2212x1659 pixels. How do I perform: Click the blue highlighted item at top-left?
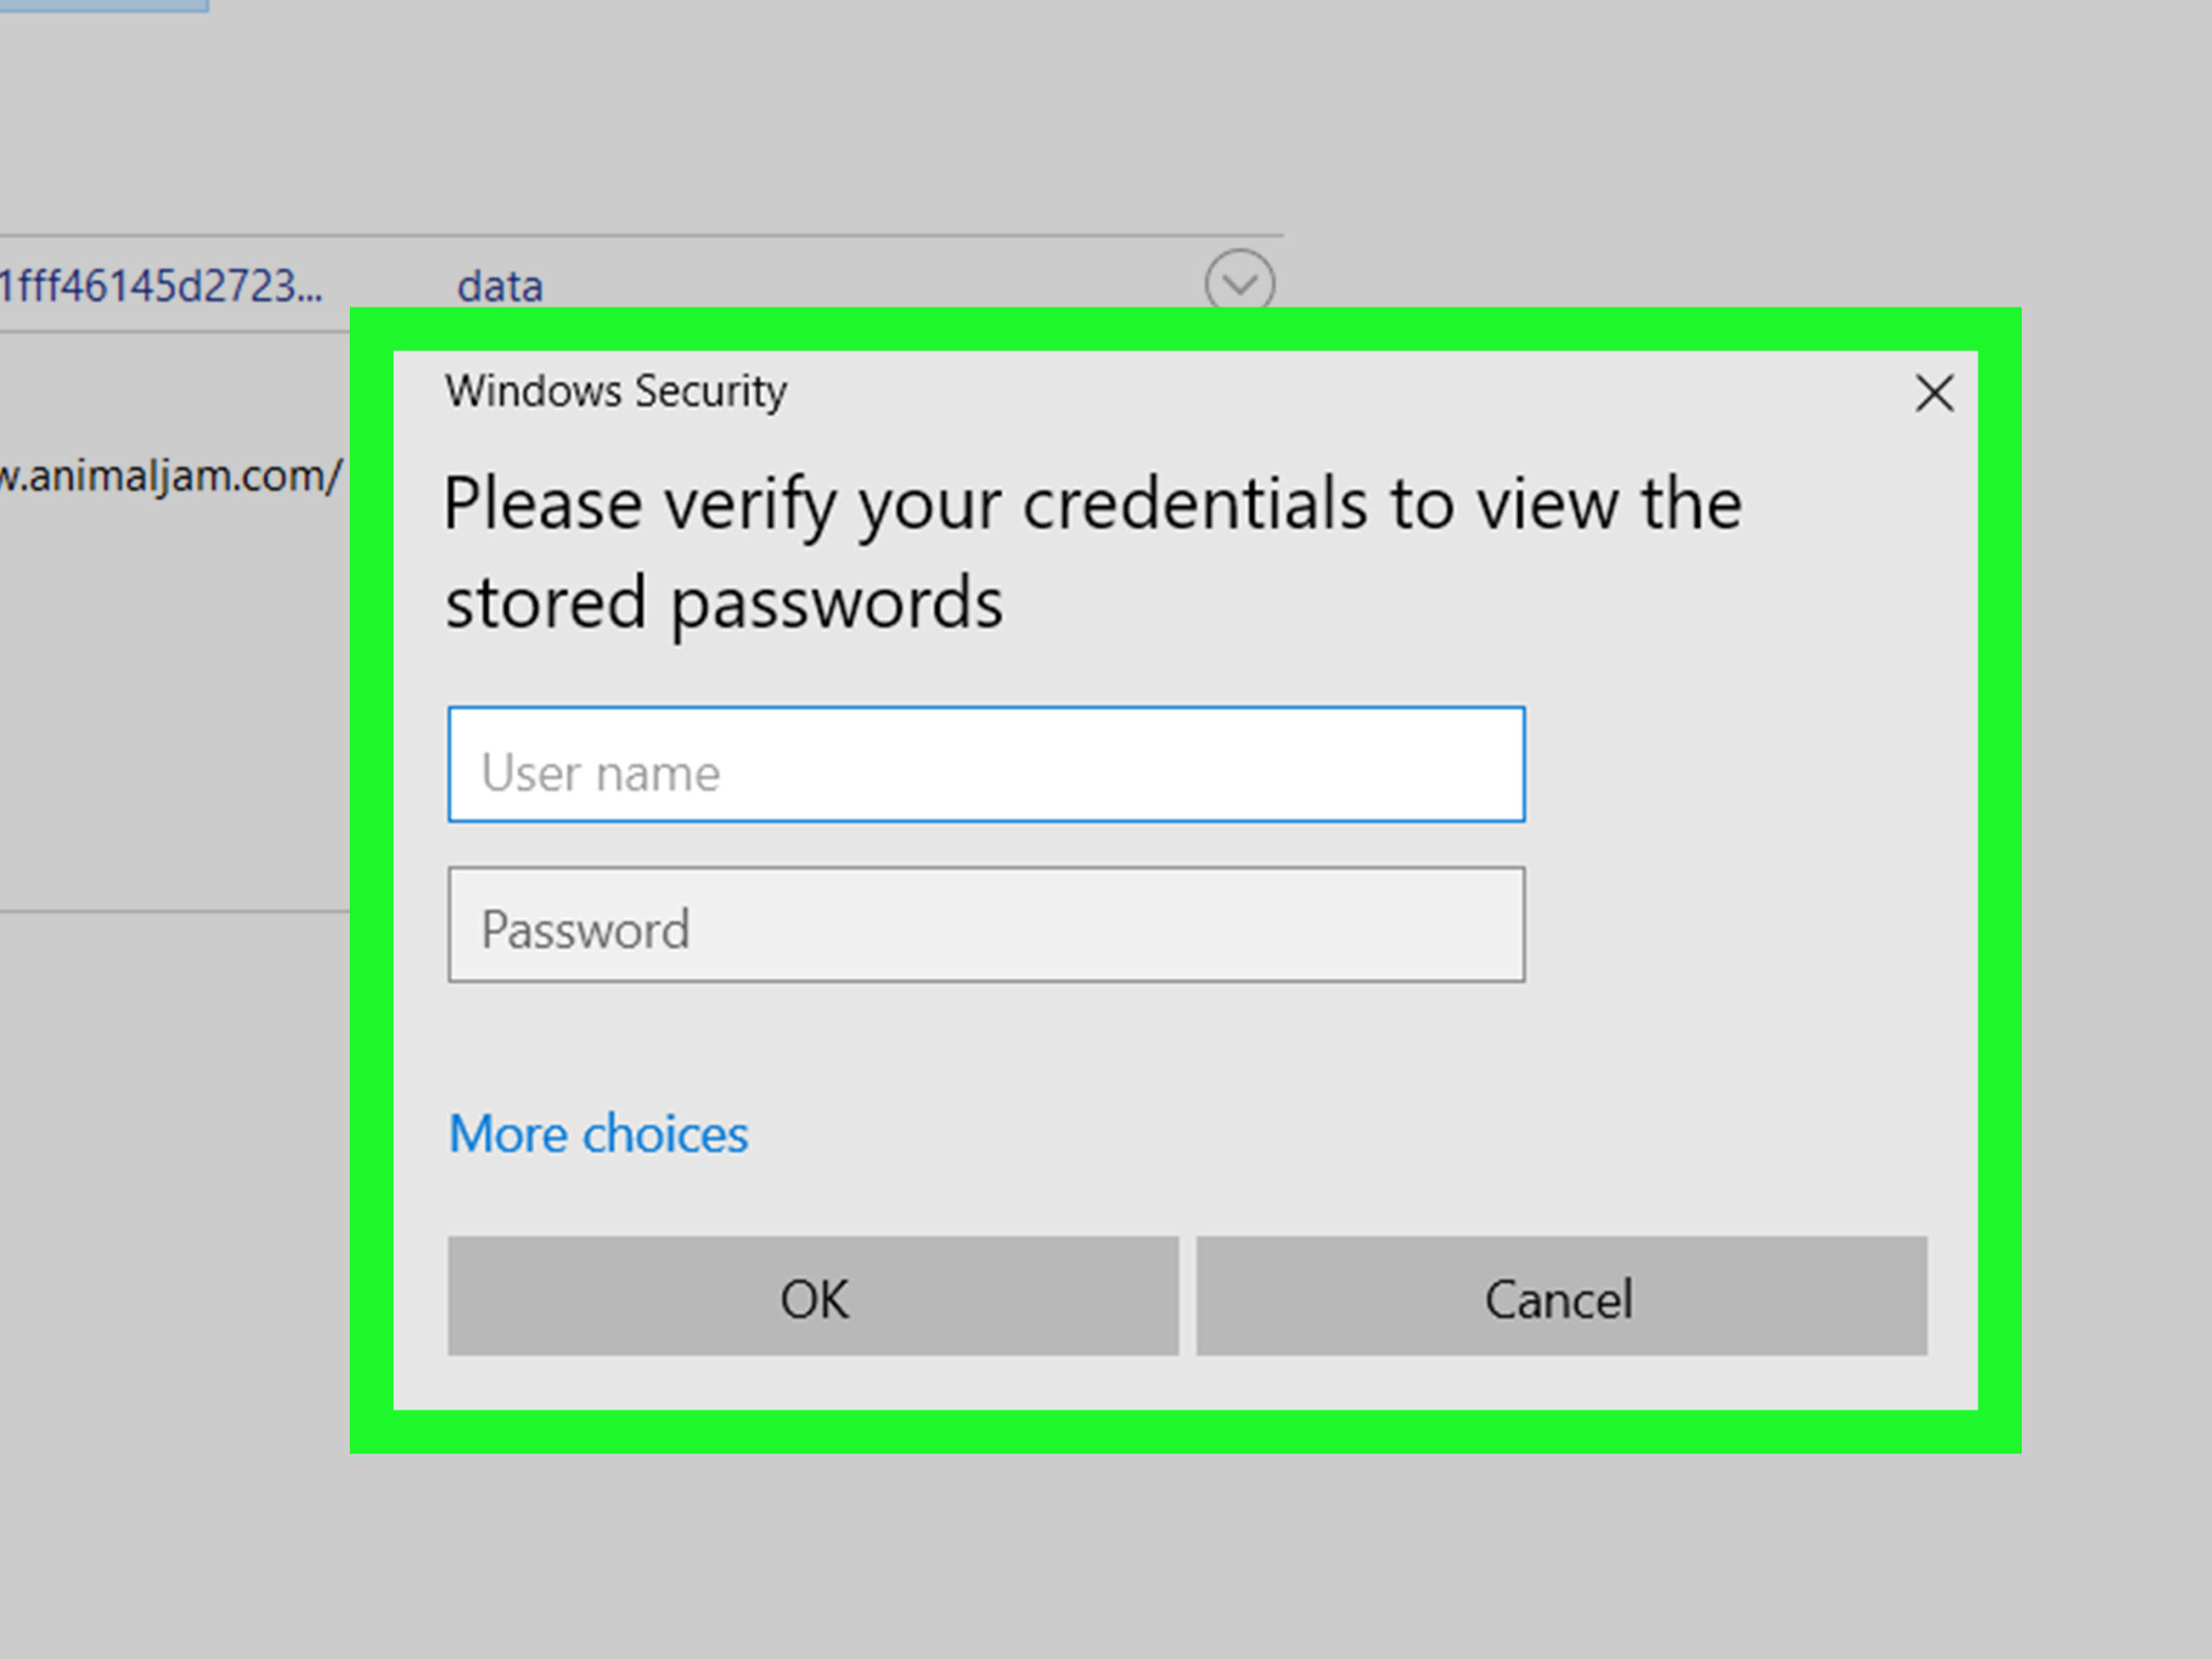(104, 5)
